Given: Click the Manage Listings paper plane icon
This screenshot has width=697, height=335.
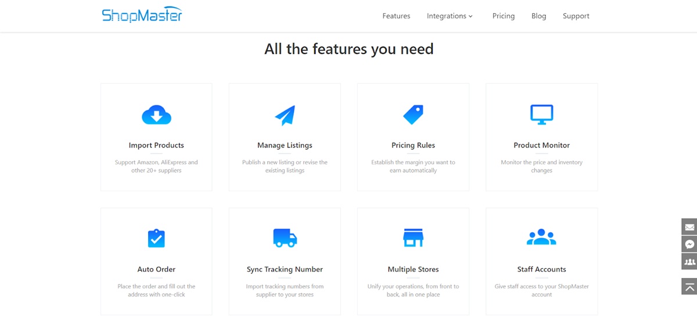Looking at the screenshot, I should [285, 115].
